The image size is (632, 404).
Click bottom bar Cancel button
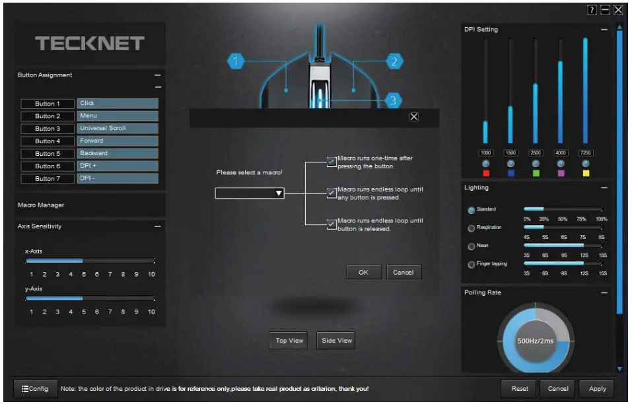[x=558, y=389]
